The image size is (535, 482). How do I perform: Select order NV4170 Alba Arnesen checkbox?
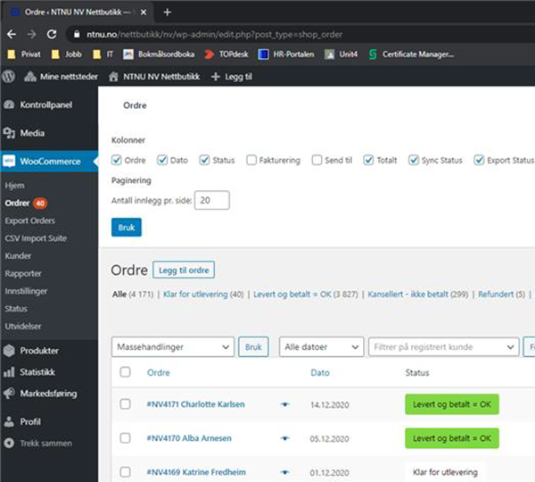pos(125,438)
